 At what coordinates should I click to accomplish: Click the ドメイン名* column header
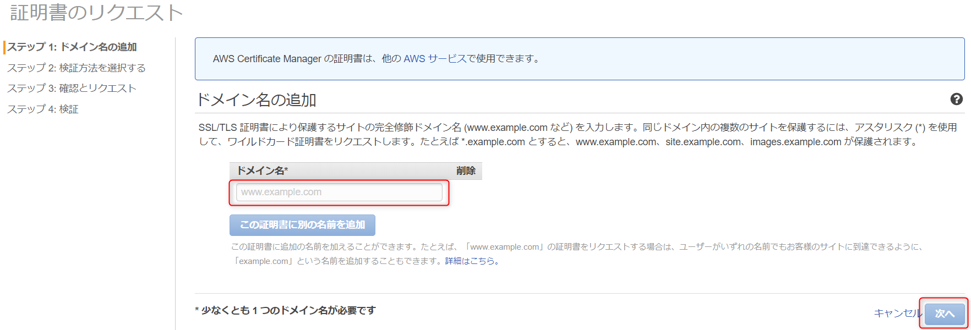263,170
